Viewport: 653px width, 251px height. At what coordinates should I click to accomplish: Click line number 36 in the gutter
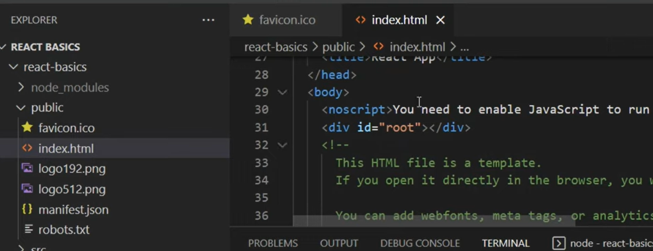[261, 215]
